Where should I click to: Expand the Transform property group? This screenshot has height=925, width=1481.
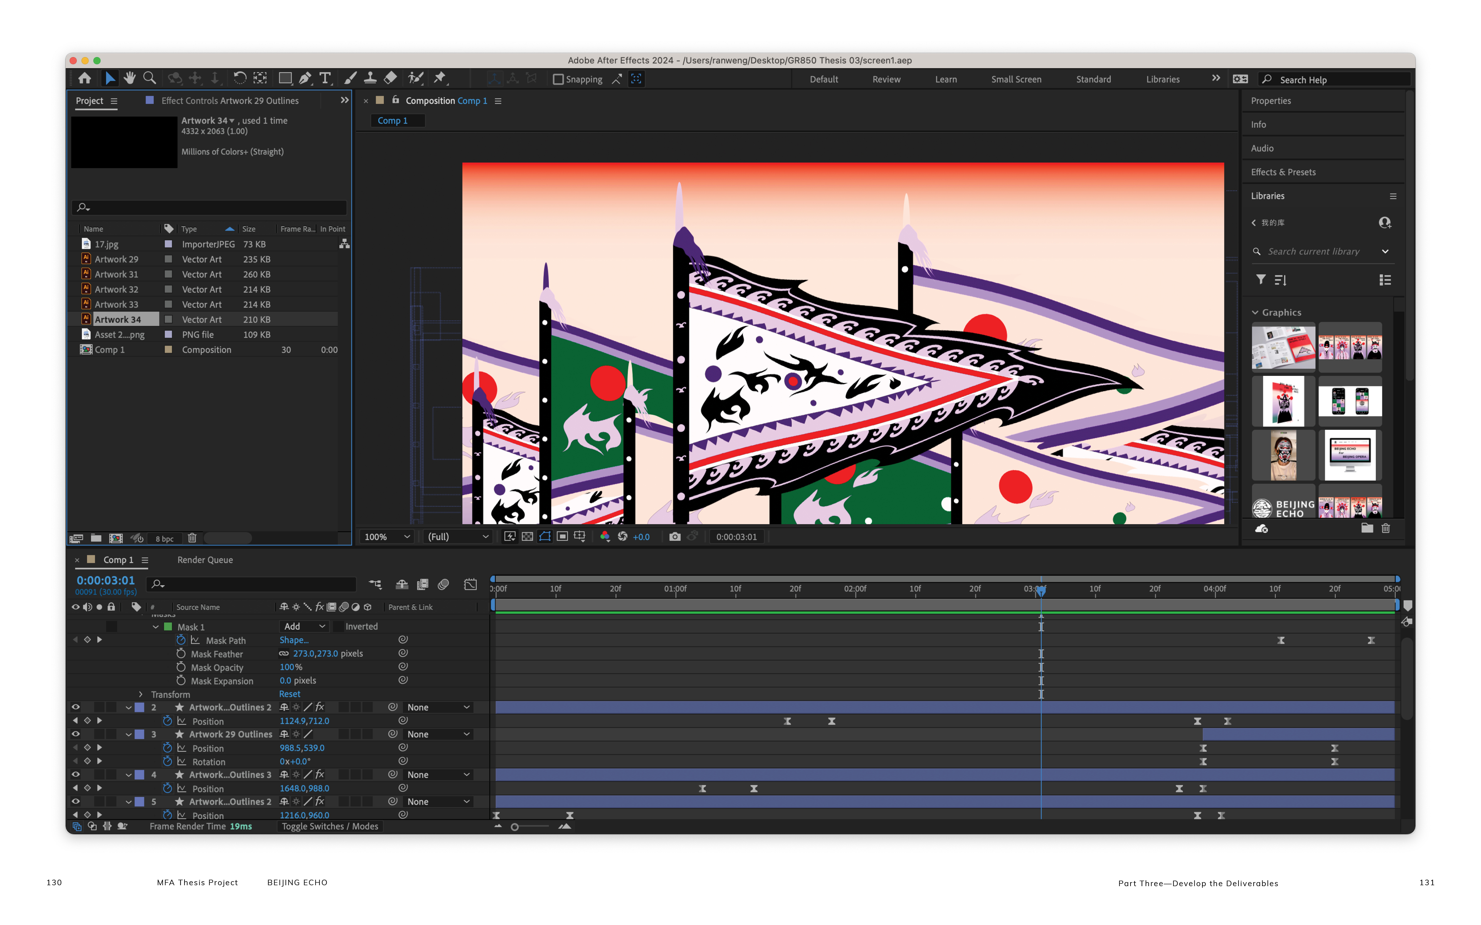click(x=141, y=694)
